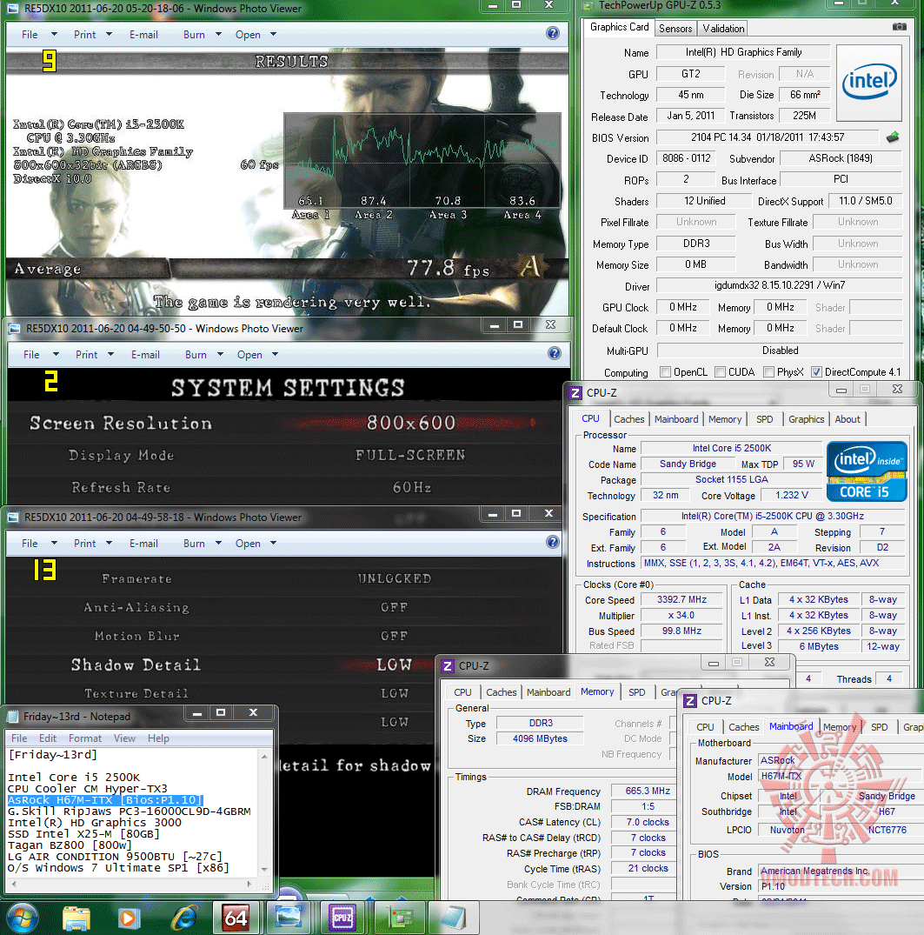Switch to Photo Viewer taskbar icon
The height and width of the screenshot is (935, 924).
click(x=289, y=918)
